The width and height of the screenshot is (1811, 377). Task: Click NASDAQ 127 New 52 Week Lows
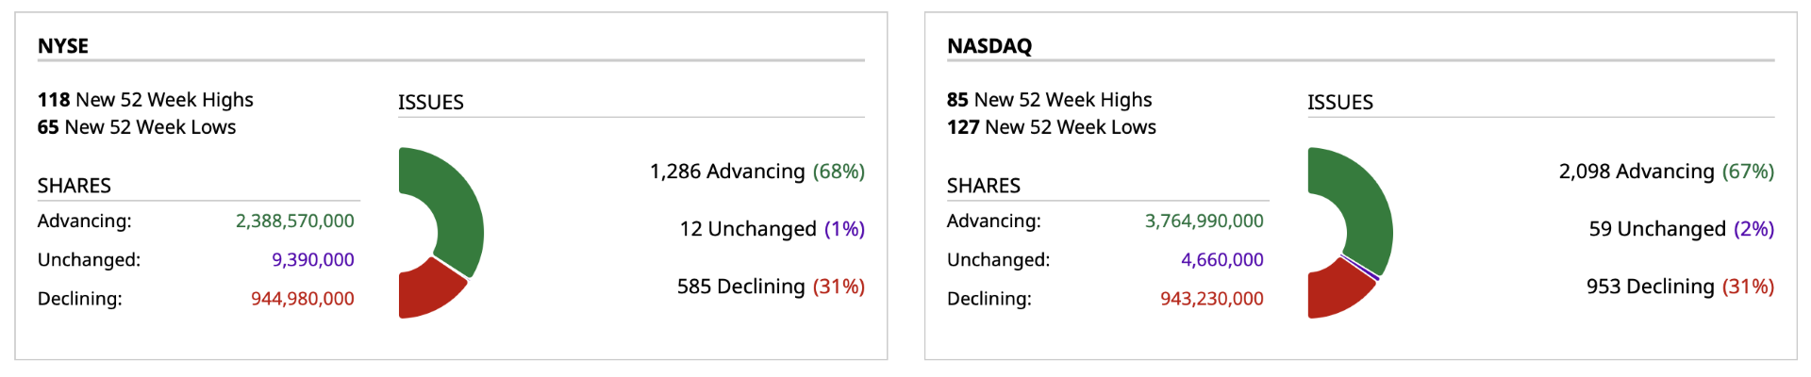click(1051, 127)
